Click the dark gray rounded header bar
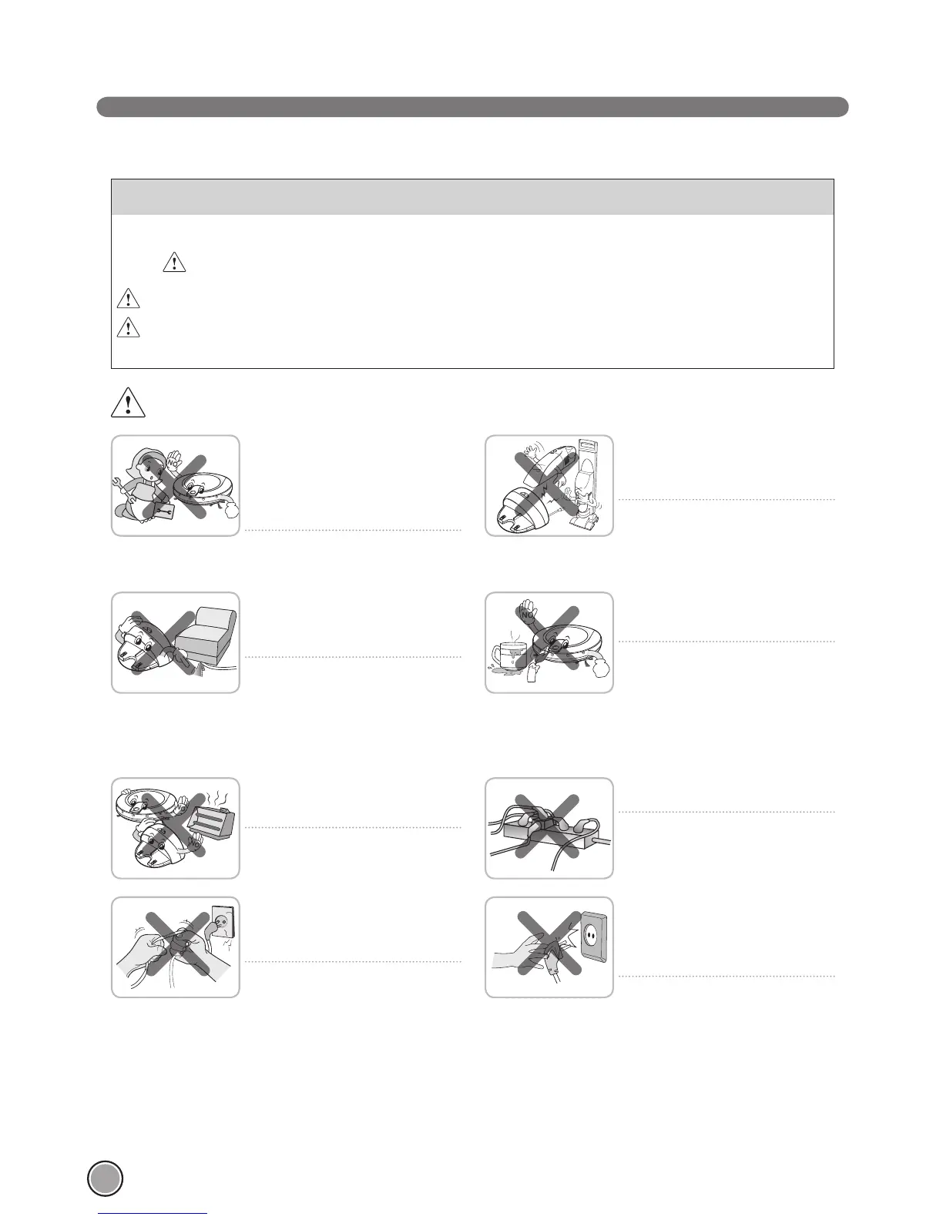Screen dimensions: 943x1220 (x=472, y=107)
